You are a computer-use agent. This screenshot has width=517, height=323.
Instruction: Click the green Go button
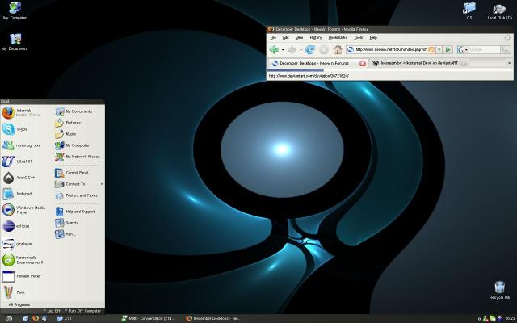point(448,50)
